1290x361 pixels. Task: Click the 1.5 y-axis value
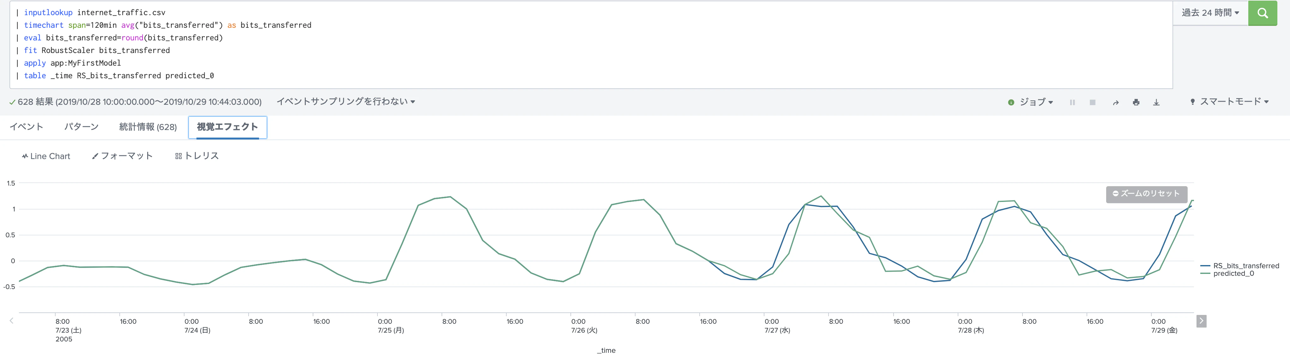[x=11, y=184]
